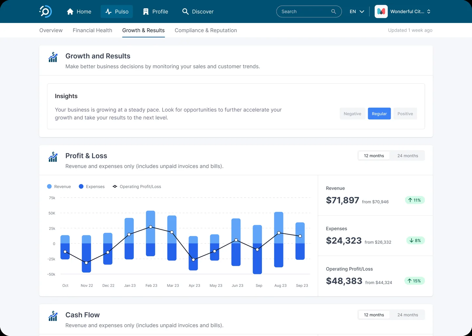The height and width of the screenshot is (336, 472).
Task: Open the Overview tab
Action: click(51, 30)
